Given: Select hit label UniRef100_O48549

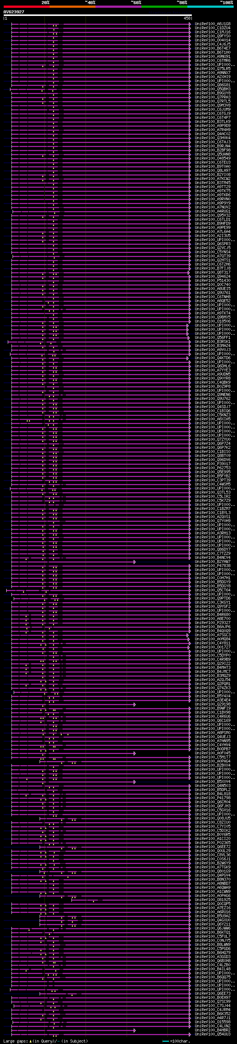Looking at the screenshot, I should tap(213, 159).
